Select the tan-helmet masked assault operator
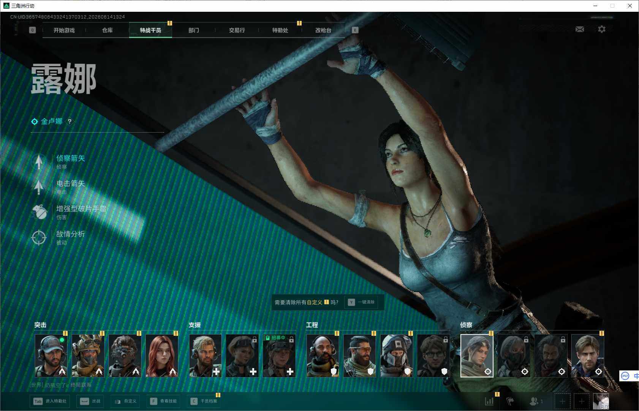The height and width of the screenshot is (411, 639). (88, 356)
